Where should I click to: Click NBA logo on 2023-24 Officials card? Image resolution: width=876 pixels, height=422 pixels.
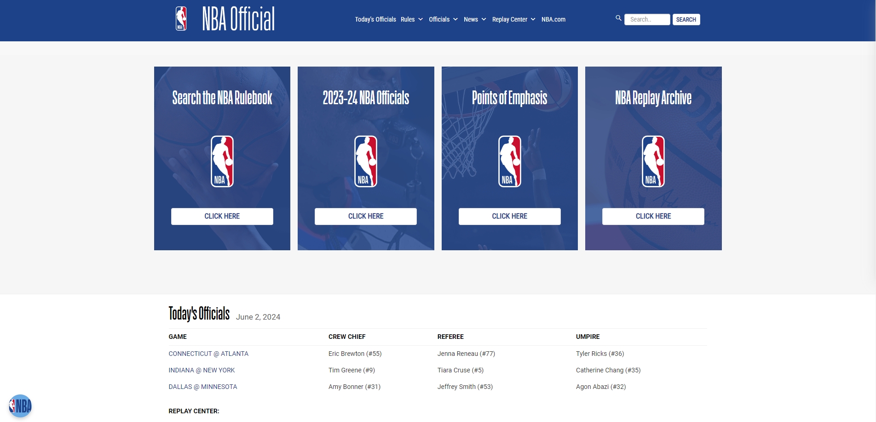(366, 161)
